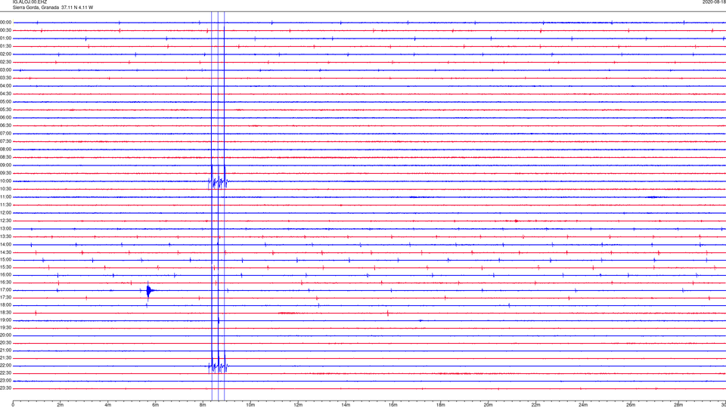This screenshot has width=726, height=408.
Task: Click the Sierra Gorda, Granada location text
Action: [x=36, y=8]
